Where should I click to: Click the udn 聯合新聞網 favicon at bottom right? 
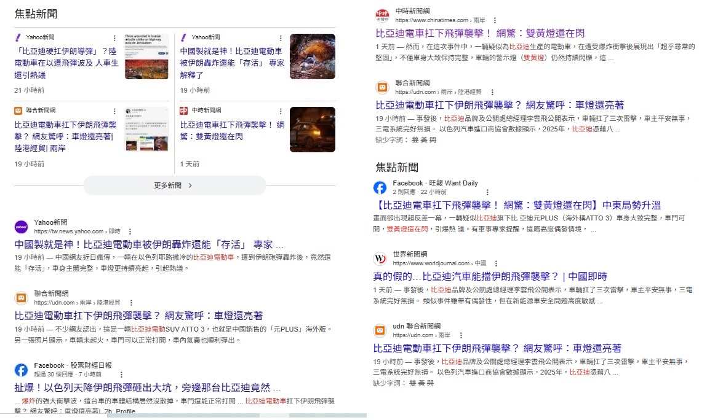click(x=380, y=330)
